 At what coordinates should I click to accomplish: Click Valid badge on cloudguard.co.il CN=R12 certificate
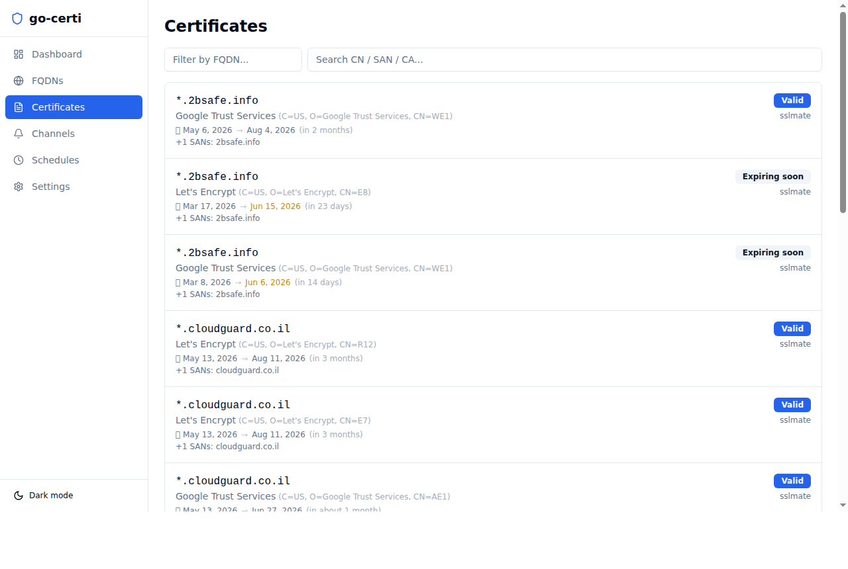pos(792,329)
